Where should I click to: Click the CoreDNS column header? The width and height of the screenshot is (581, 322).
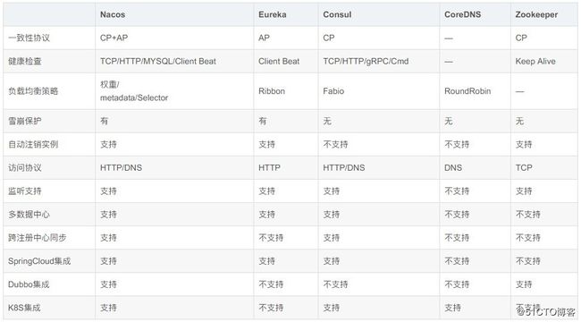coord(462,14)
